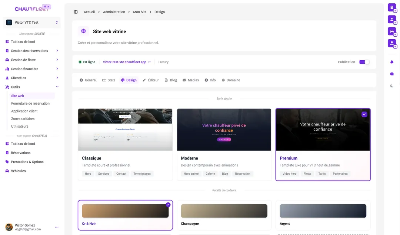The image size is (400, 235).
Task: Open the user menu three-dots icon
Action: point(57,227)
